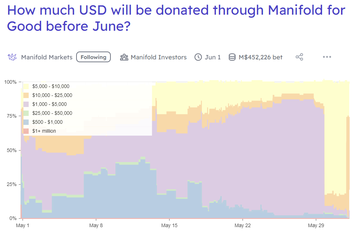Image resolution: width=356 pixels, height=235 pixels.
Task: Click the Manifold Investors group icon
Action: click(124, 57)
